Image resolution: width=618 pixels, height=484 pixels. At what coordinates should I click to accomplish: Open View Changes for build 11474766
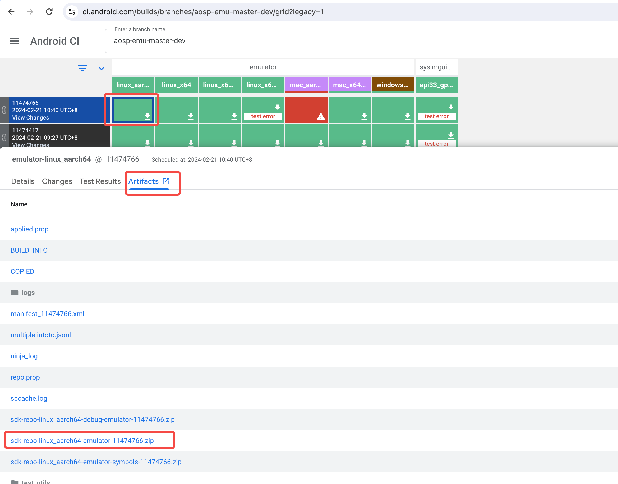pos(31,118)
